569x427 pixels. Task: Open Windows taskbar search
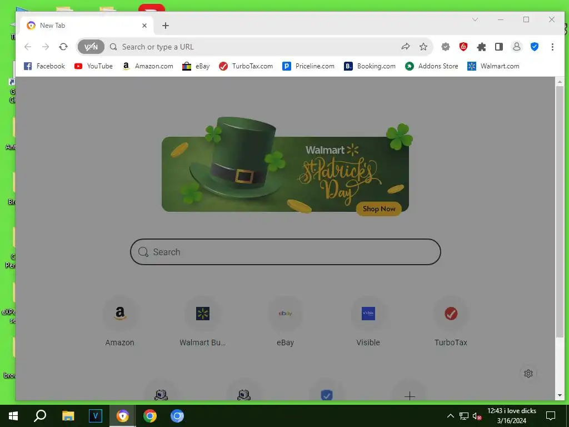(40, 416)
